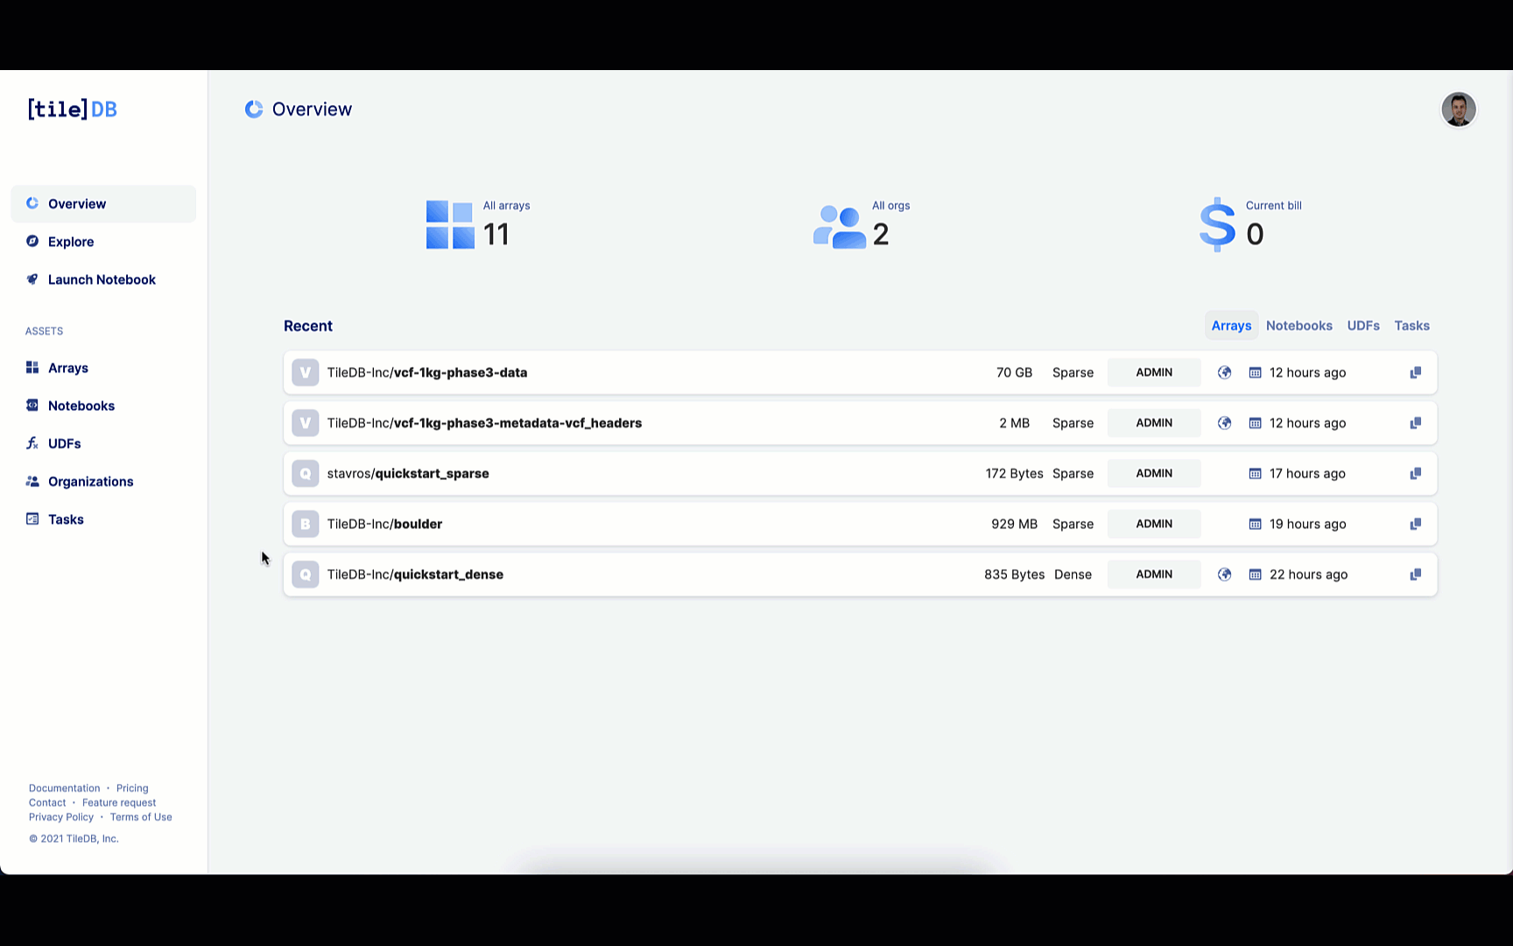
Task: Copy URI icon for vcf-1kg-phase3-data
Action: click(x=1415, y=372)
